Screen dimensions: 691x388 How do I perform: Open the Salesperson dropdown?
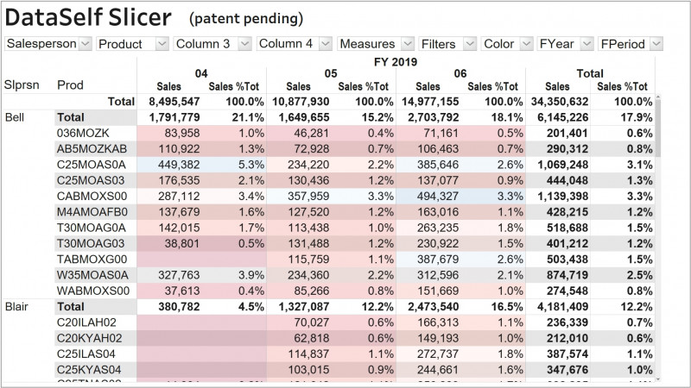coord(48,44)
